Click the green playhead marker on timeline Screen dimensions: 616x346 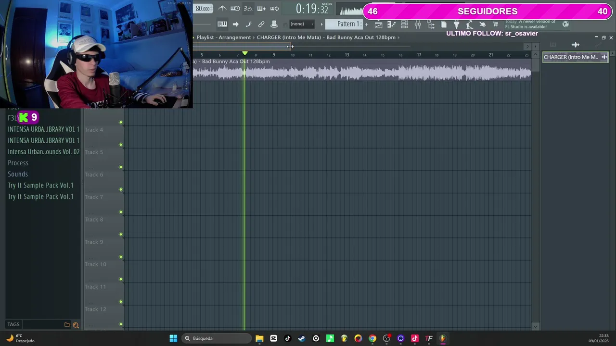[x=245, y=53]
